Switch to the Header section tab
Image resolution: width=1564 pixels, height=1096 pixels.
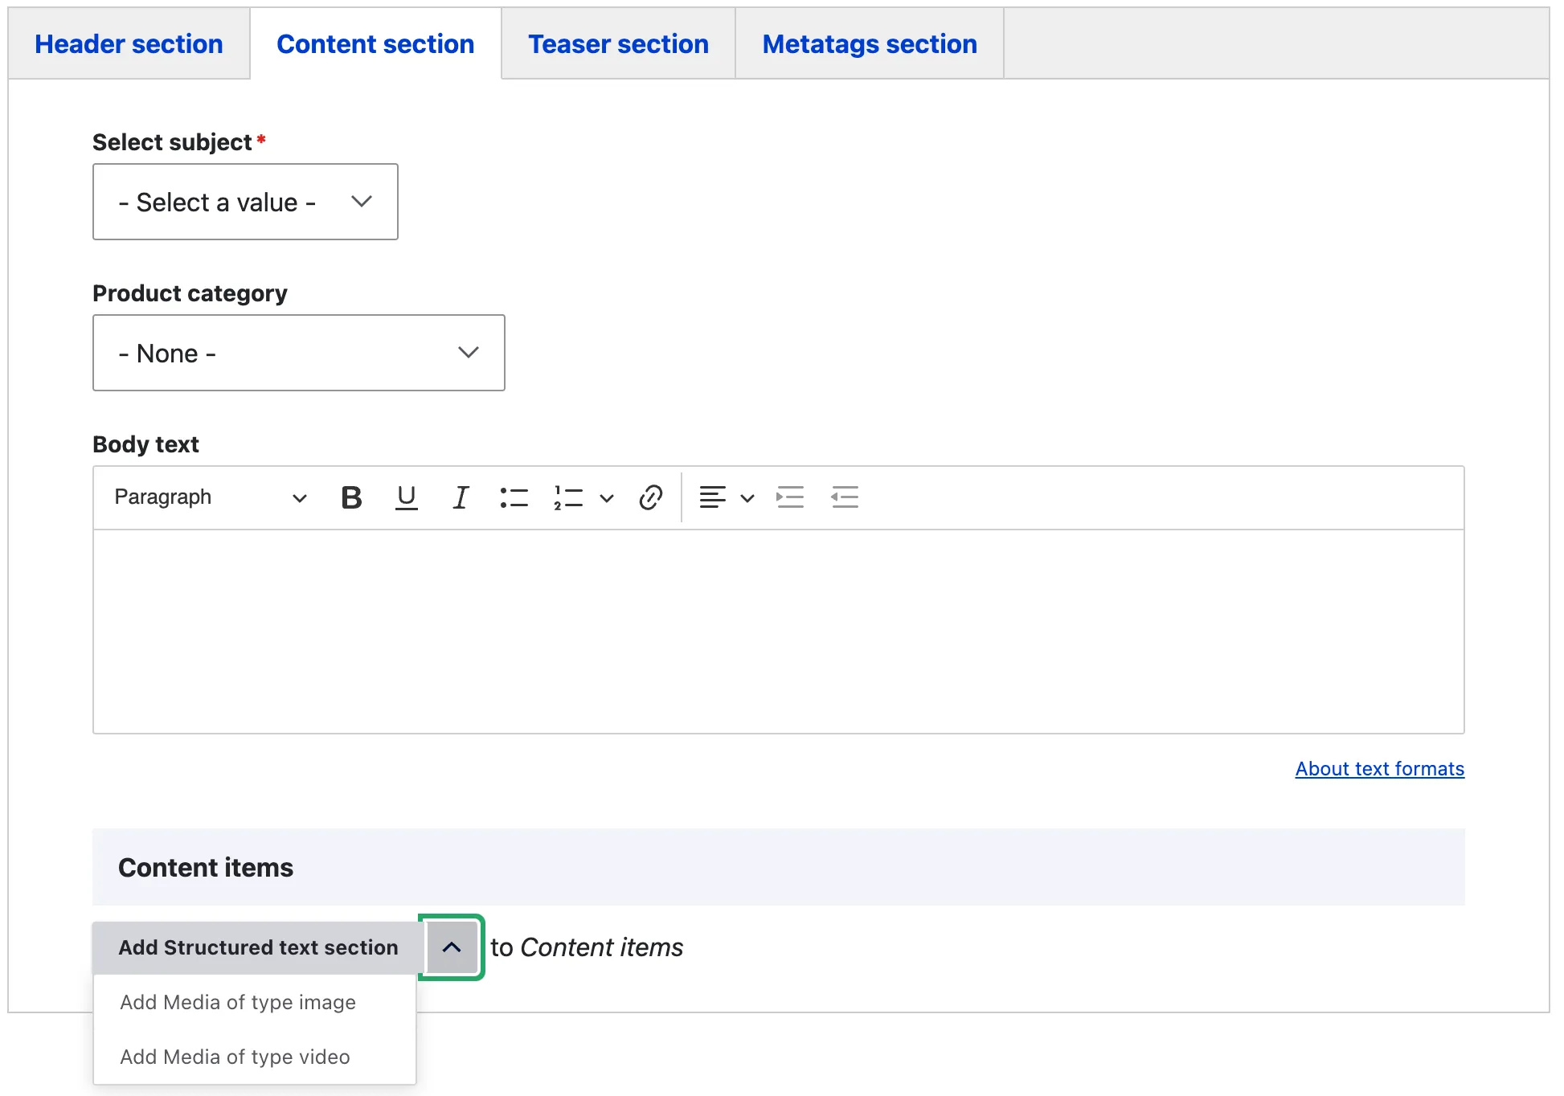click(129, 44)
